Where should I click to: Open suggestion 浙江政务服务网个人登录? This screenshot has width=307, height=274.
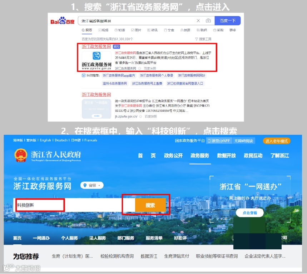157,75
